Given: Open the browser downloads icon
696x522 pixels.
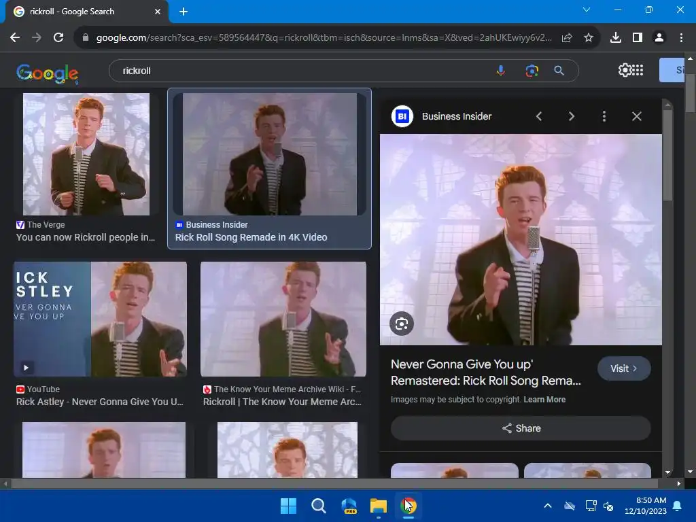Looking at the screenshot, I should tap(616, 38).
